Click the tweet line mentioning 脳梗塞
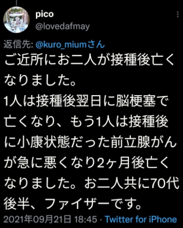 click(86, 101)
